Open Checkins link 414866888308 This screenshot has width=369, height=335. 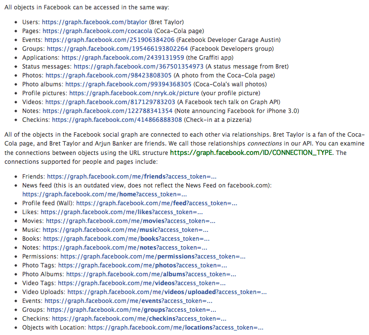117,120
